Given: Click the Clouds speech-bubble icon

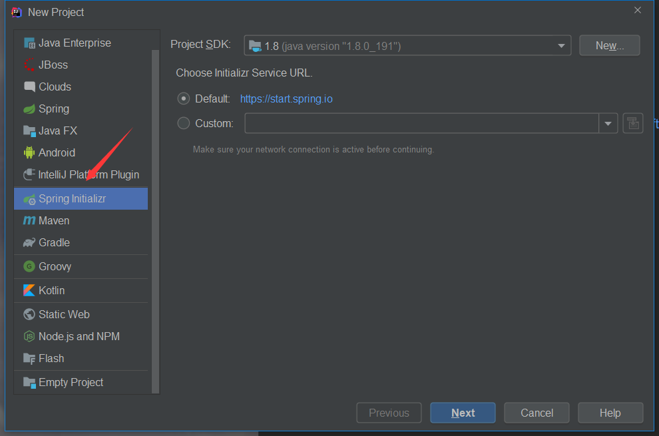Looking at the screenshot, I should pos(29,87).
